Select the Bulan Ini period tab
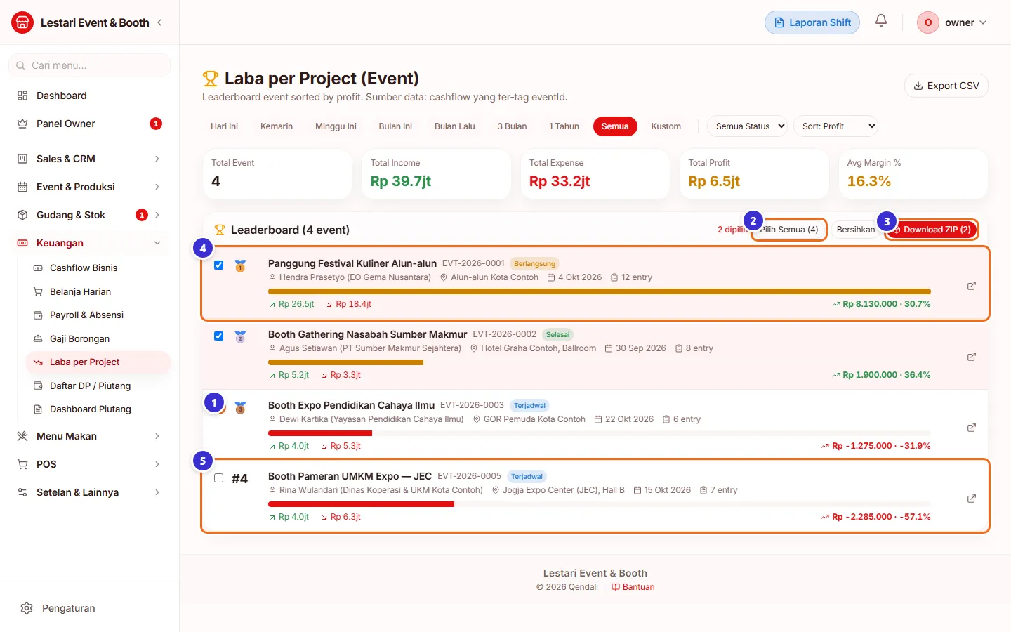 [x=395, y=126]
